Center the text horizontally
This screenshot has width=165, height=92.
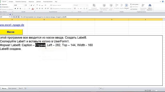click(x=39, y=8)
